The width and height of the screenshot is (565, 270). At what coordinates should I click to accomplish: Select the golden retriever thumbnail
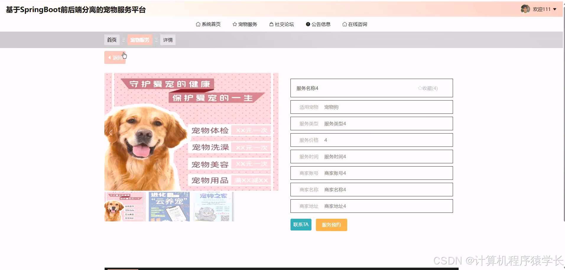pyautogui.click(x=125, y=206)
